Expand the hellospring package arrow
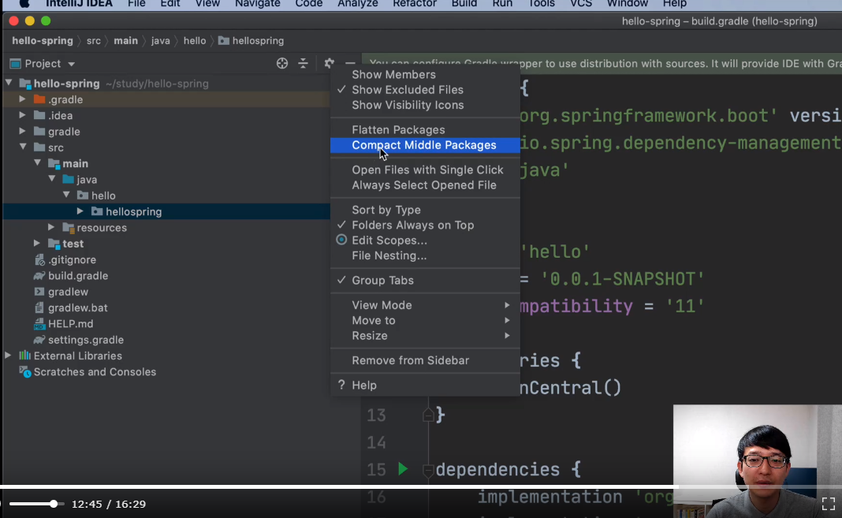This screenshot has width=842, height=518. (80, 211)
